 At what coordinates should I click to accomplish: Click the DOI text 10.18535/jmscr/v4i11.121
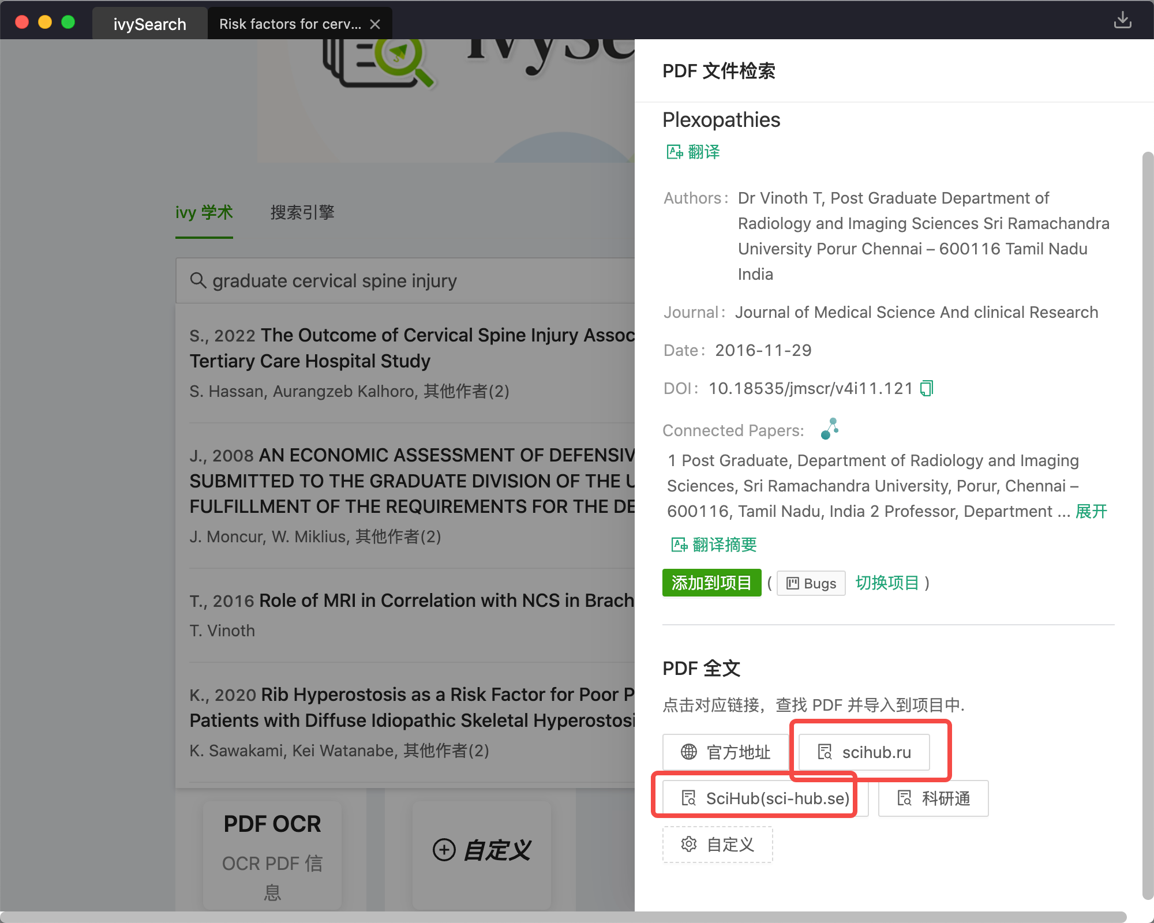[x=811, y=388]
